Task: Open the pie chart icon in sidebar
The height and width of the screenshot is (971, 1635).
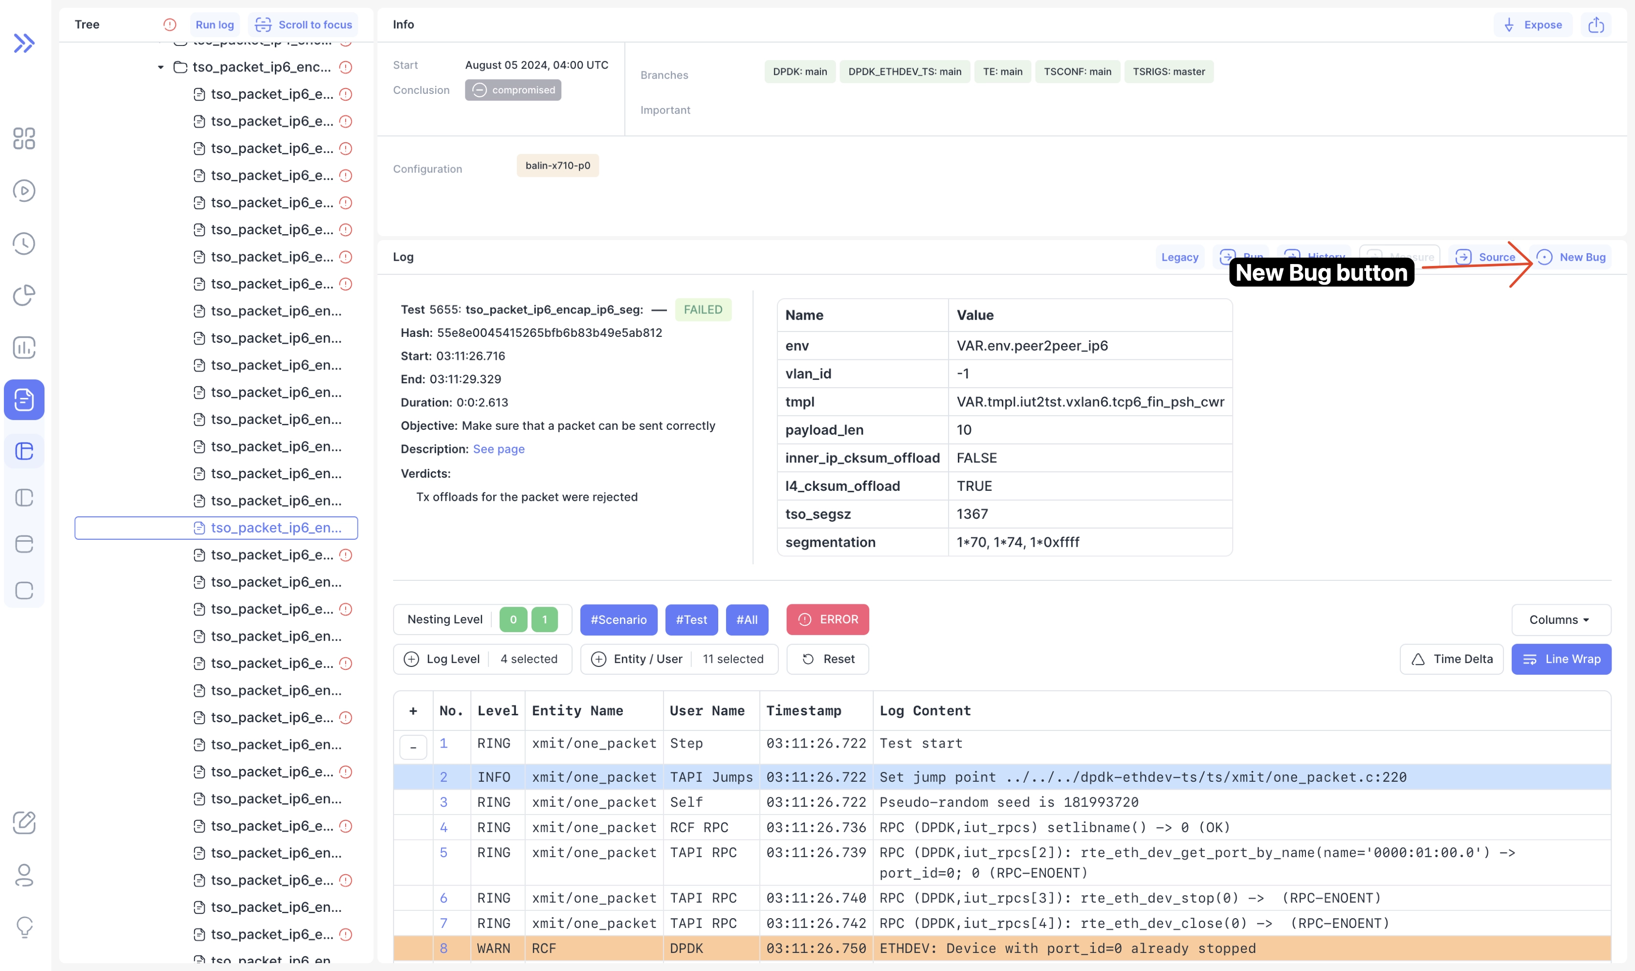Action: (24, 295)
